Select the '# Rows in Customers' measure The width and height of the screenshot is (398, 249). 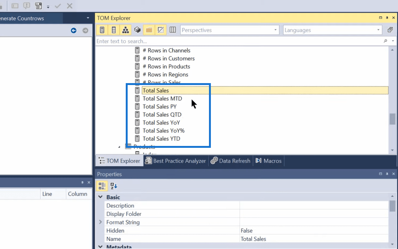tap(169, 58)
